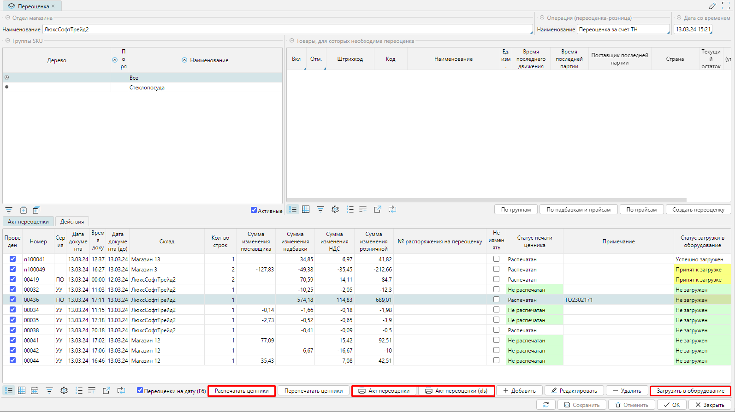
Task: Toggle Переоценки на дату (F6) checkbox
Action: [140, 390]
